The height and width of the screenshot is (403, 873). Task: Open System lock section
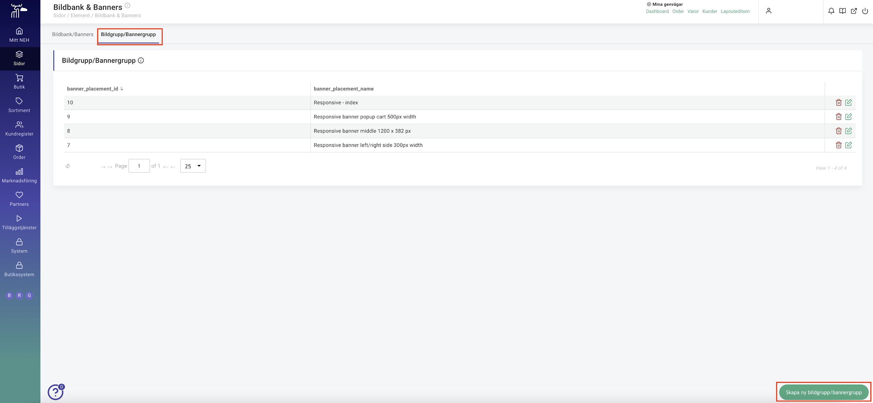click(x=20, y=246)
